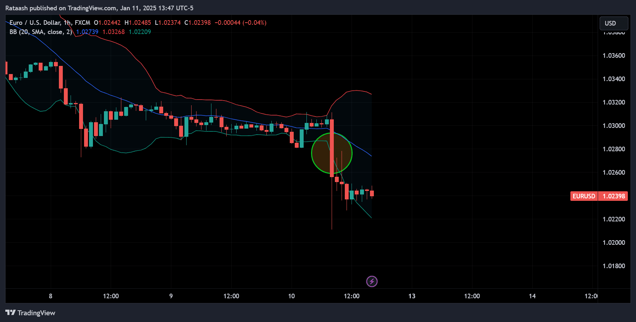
Task: Click the TradingView logo at bottom
Action: [x=31, y=313]
